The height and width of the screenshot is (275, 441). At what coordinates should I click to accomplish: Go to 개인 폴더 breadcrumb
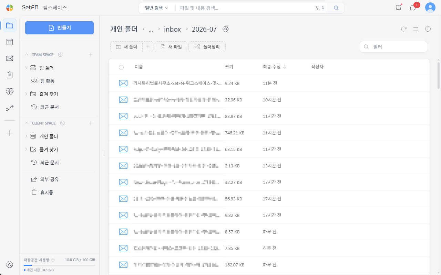tap(124, 29)
